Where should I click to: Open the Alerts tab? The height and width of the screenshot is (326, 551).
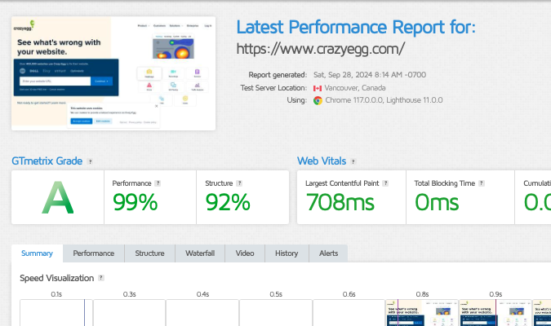329,253
